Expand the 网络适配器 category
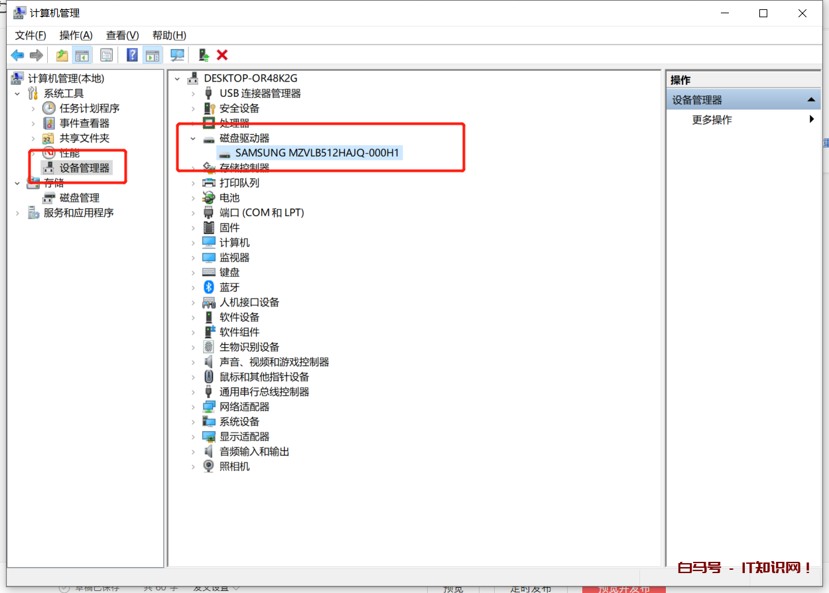829x593 pixels. click(193, 407)
